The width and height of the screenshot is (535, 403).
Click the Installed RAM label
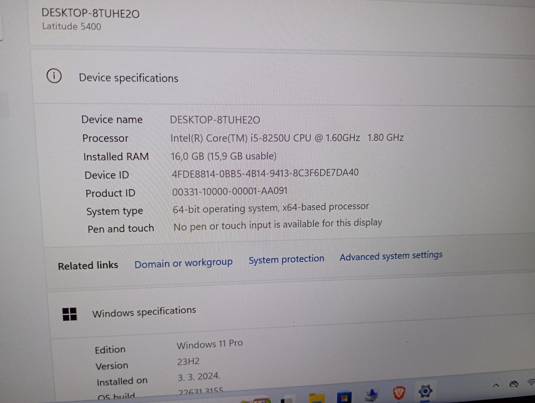click(116, 157)
